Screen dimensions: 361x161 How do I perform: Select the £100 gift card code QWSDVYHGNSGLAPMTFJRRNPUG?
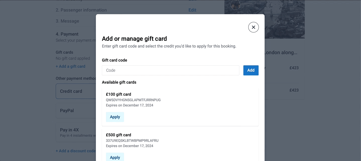click(133, 100)
